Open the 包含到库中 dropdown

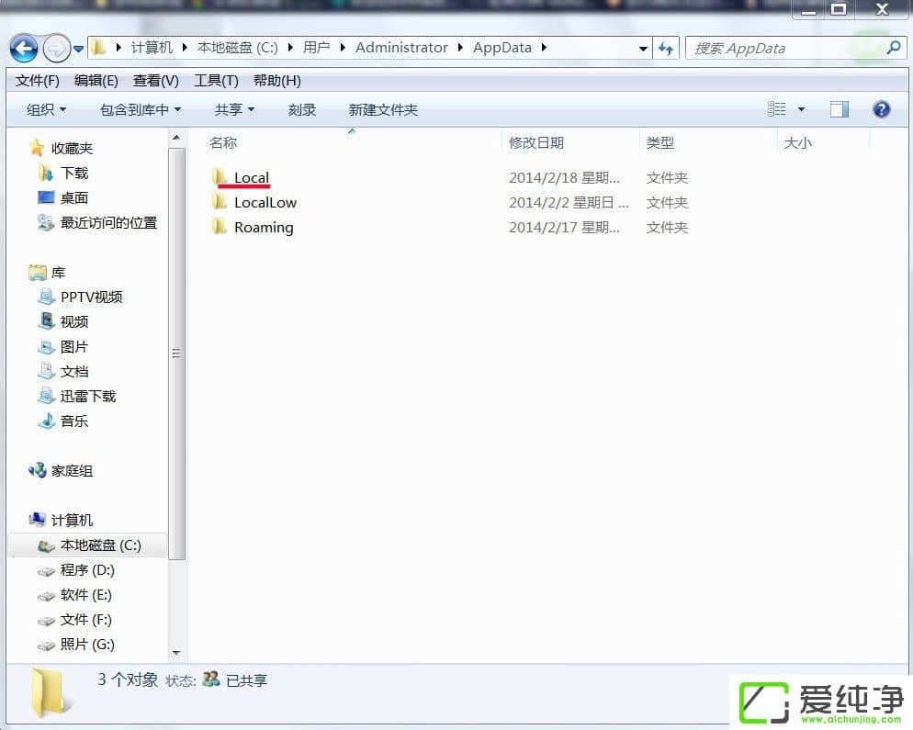[140, 109]
